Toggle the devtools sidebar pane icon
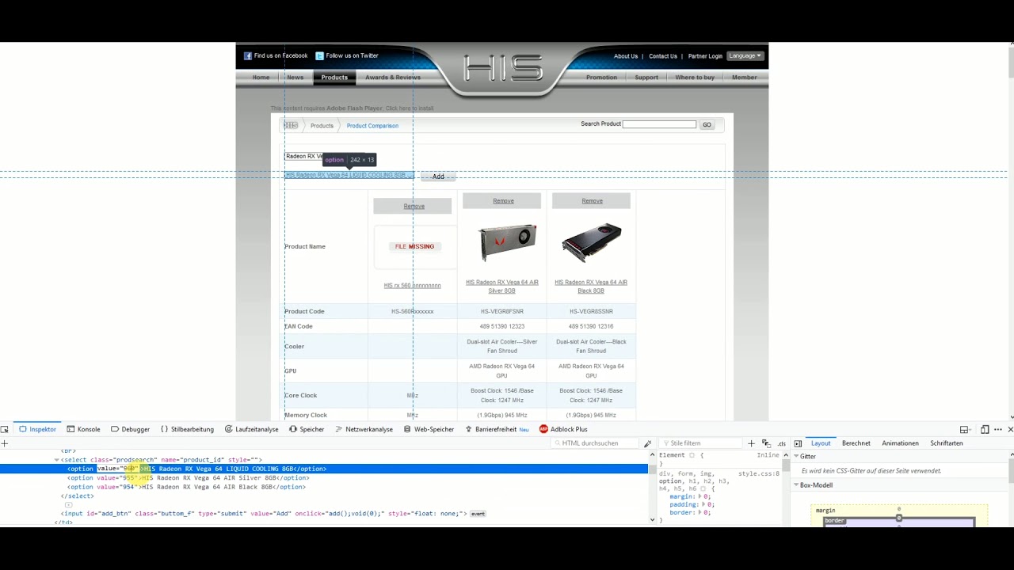This screenshot has width=1014, height=570. (x=798, y=443)
